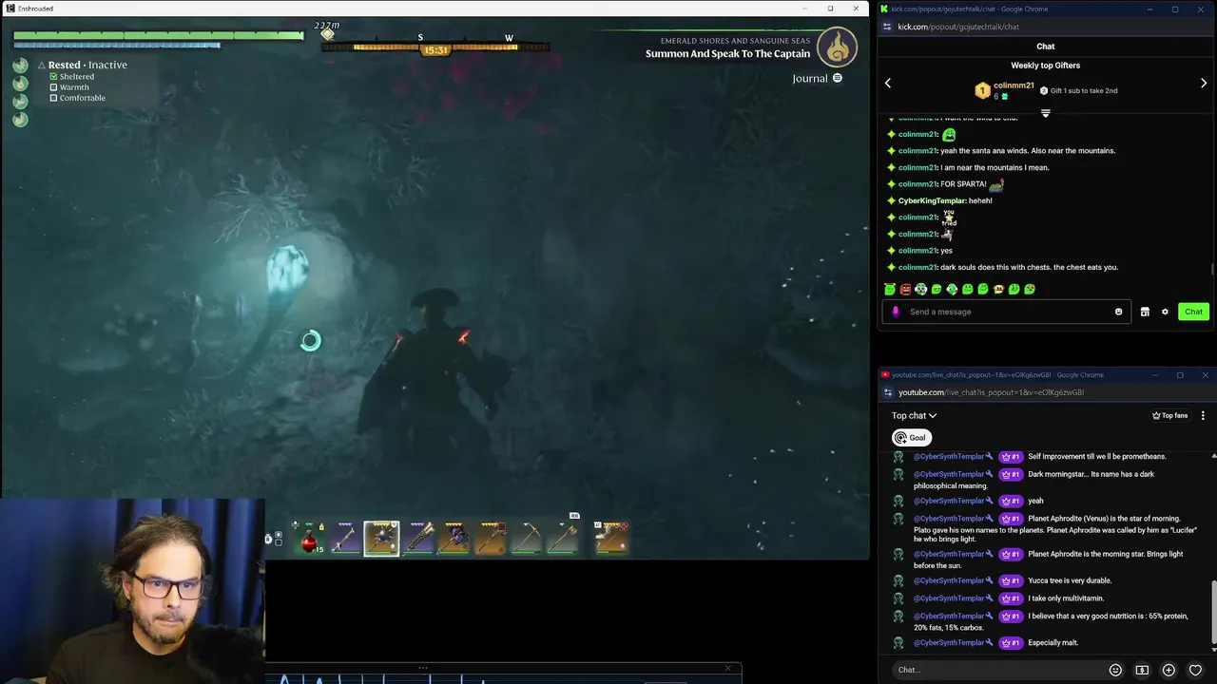Image resolution: width=1217 pixels, height=684 pixels.
Task: Open Kick chat shop icon
Action: click(x=1145, y=312)
